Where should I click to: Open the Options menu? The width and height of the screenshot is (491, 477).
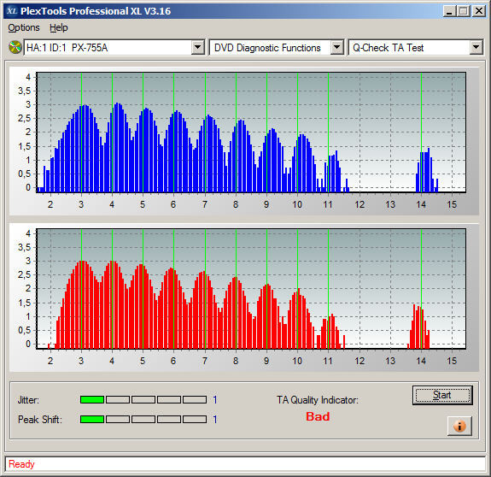point(24,27)
